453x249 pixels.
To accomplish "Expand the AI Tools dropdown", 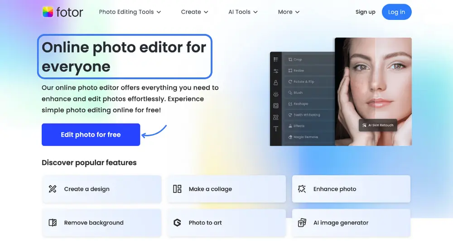I will (243, 12).
